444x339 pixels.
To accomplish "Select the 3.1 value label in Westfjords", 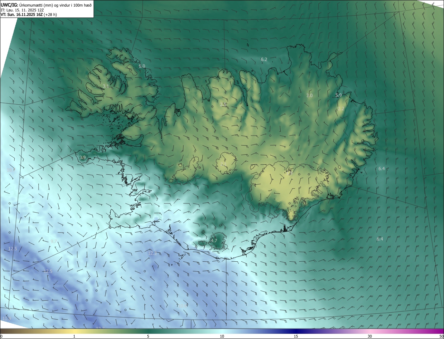I will coord(106,86).
